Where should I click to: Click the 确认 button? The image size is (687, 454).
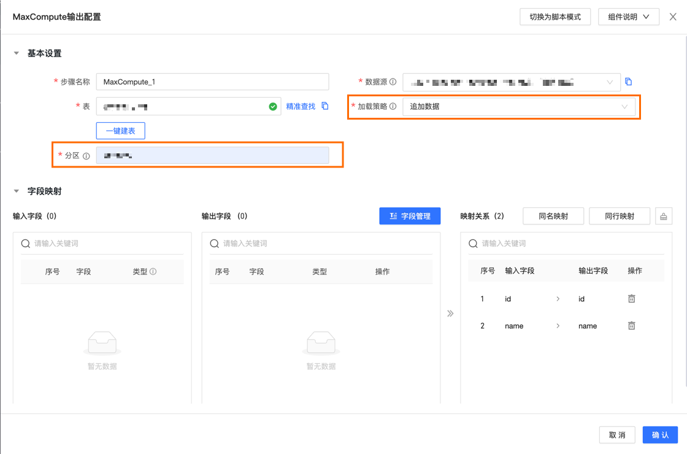click(x=660, y=435)
